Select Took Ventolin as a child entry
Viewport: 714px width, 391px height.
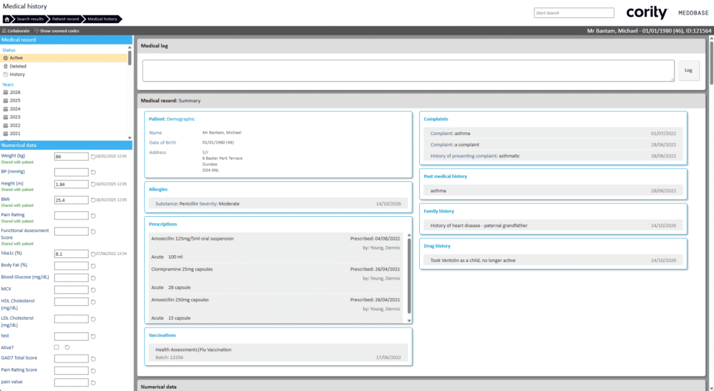(x=553, y=261)
